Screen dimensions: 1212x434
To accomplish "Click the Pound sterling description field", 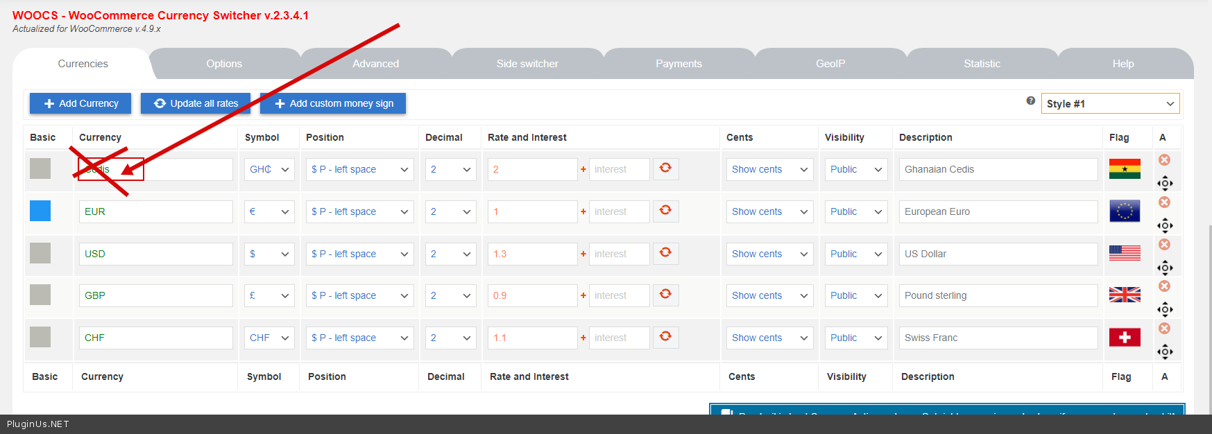I will (997, 295).
